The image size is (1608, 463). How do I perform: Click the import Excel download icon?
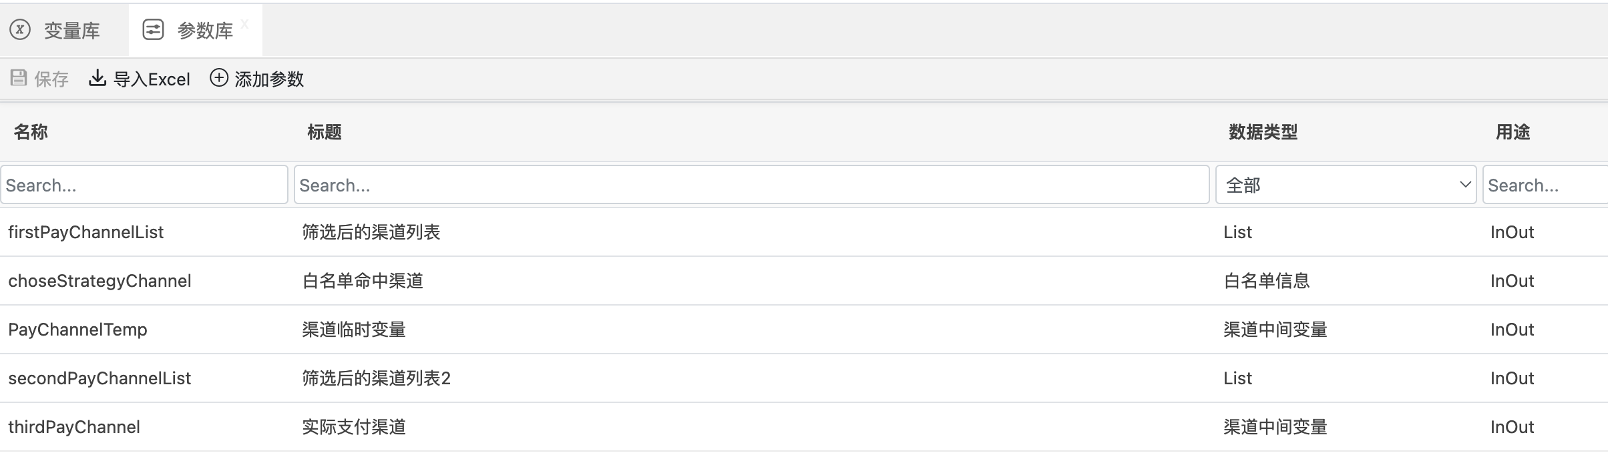tap(97, 78)
